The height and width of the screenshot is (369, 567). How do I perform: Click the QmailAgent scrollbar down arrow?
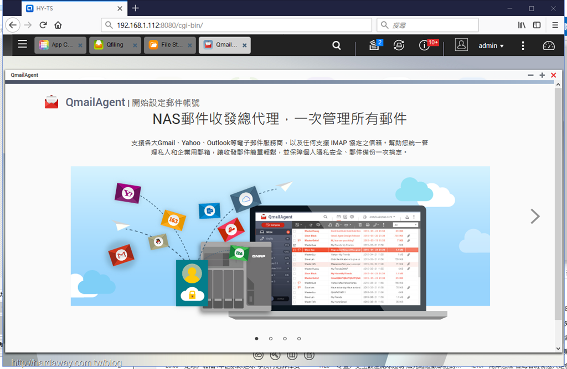(558, 349)
